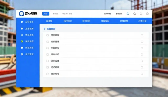This screenshot has width=168, height=97.
Task: Switch to the fourth tab in blue bar
Action: click(105, 21)
